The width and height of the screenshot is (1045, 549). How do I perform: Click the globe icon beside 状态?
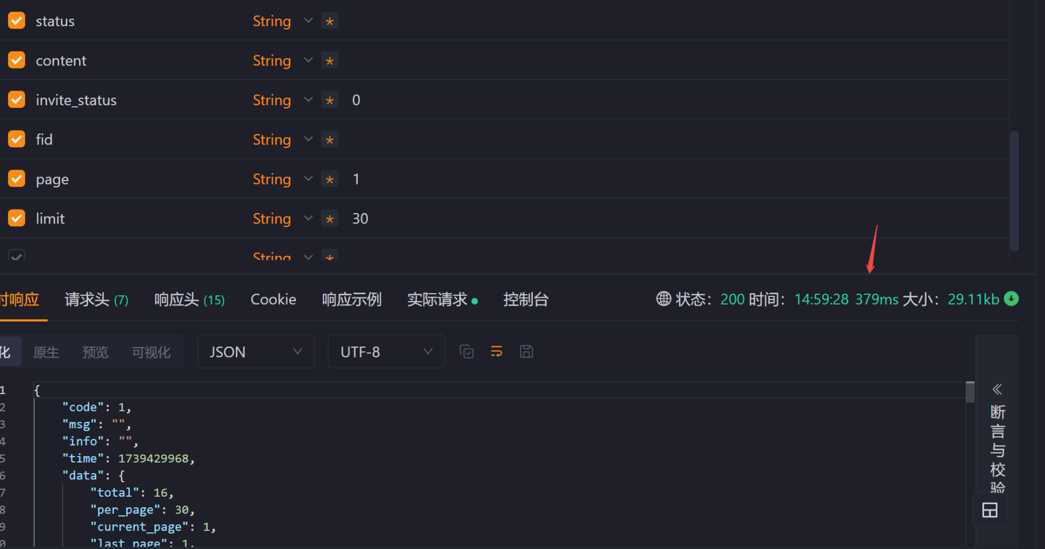tap(664, 299)
